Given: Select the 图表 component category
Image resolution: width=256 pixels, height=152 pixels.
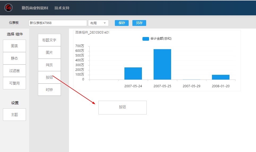Looking at the screenshot, I should (14, 46).
